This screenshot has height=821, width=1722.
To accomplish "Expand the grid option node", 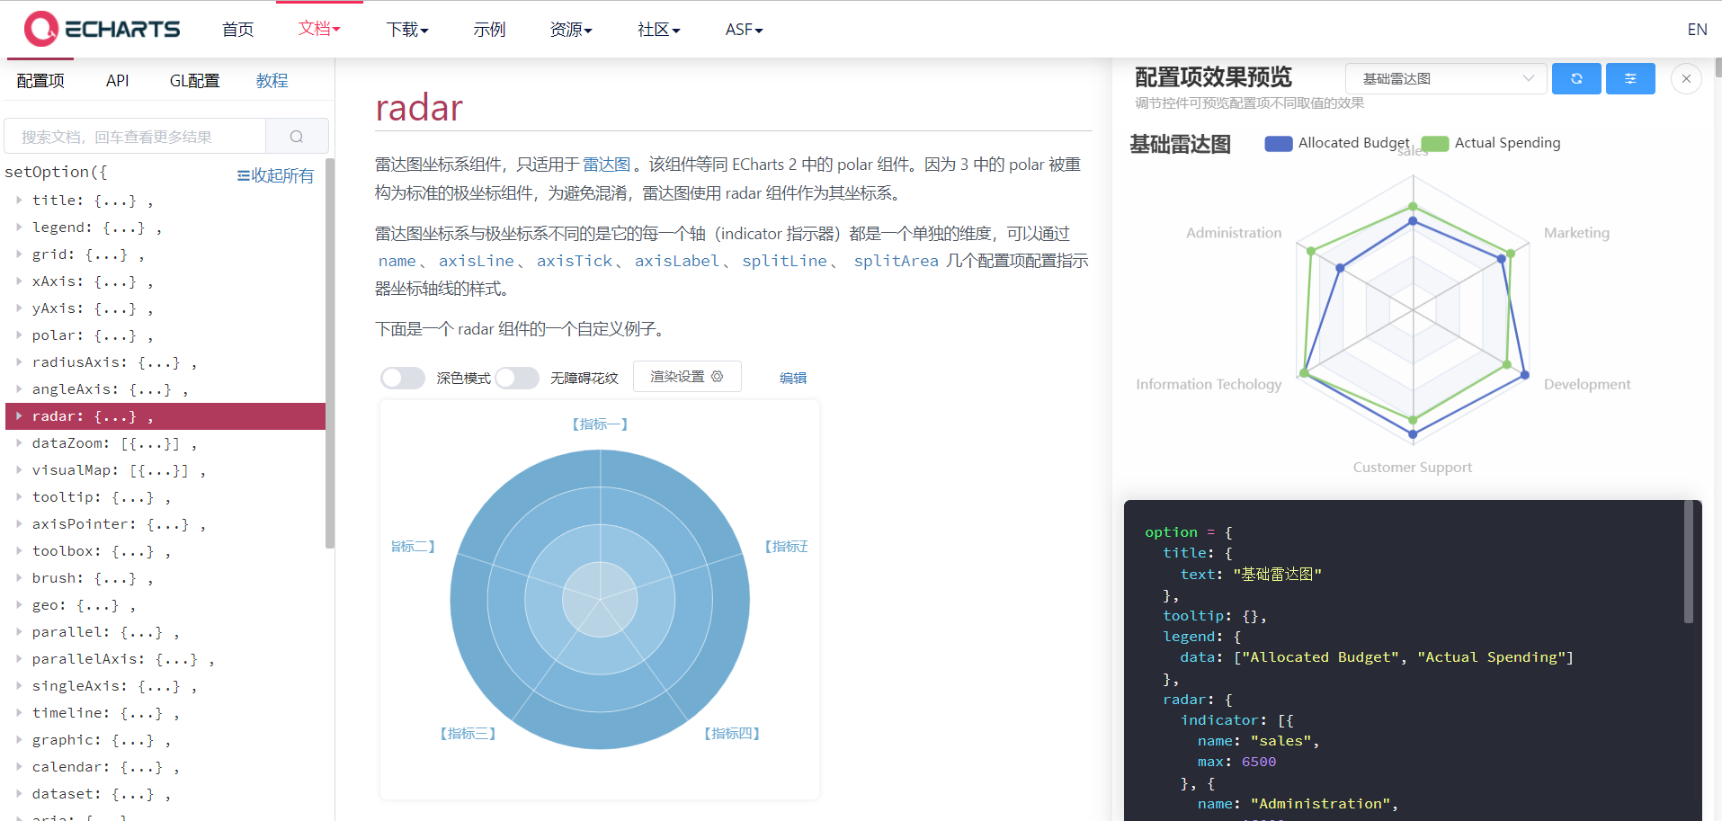I will [x=19, y=254].
